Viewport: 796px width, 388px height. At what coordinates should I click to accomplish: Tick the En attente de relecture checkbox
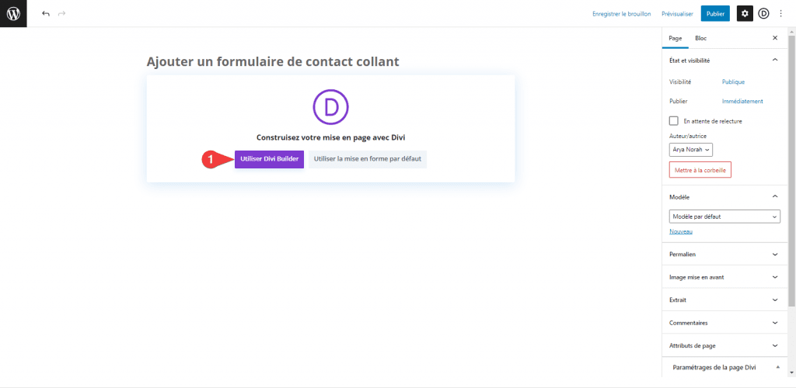(674, 121)
